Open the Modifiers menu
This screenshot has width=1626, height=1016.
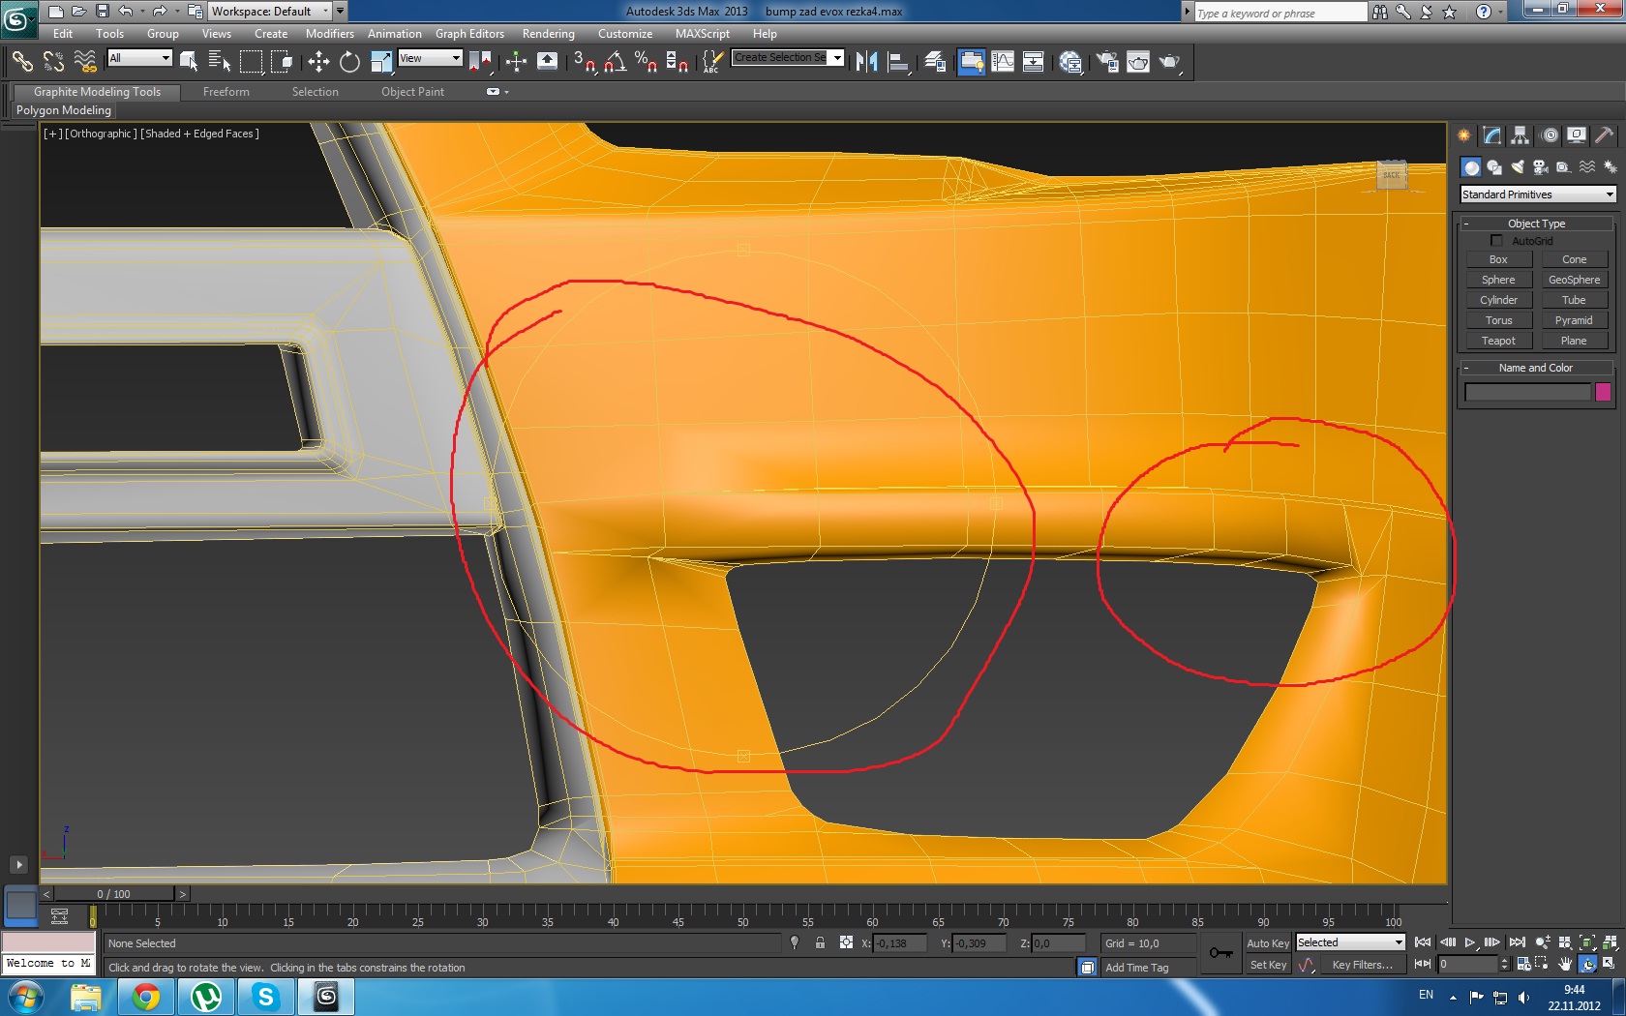(329, 34)
